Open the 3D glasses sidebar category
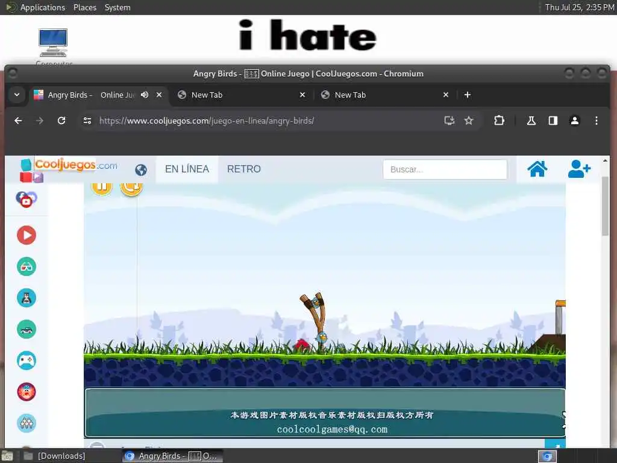This screenshot has height=463, width=617. (27, 266)
